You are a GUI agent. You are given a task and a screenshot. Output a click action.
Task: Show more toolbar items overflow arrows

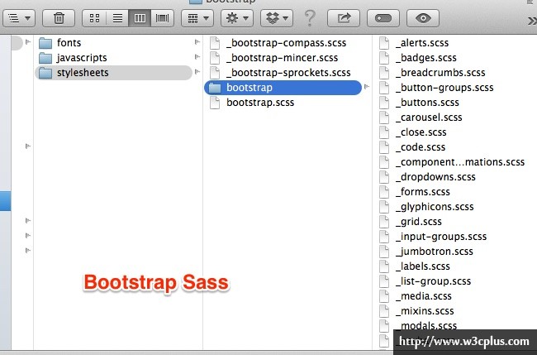point(532,22)
